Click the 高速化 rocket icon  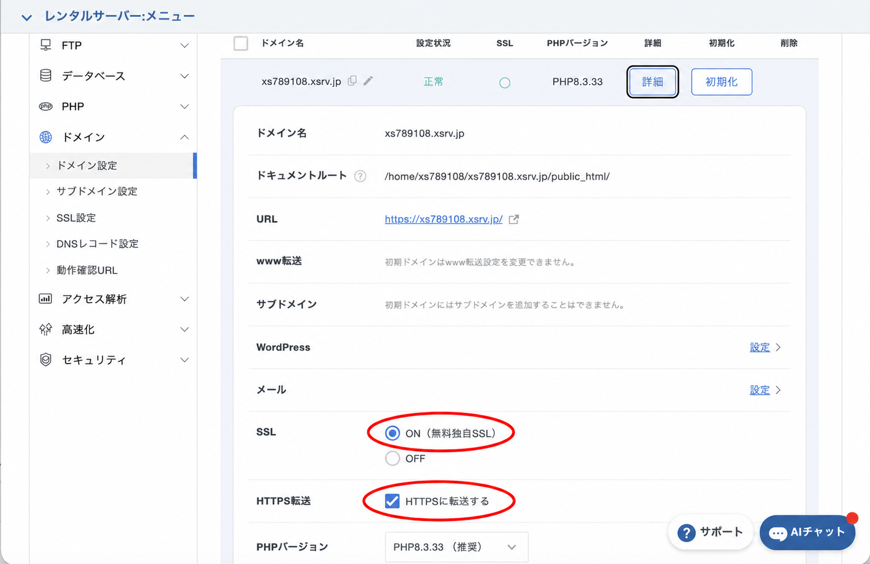[46, 329]
